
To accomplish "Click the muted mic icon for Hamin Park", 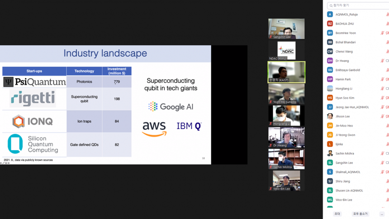I will click(382, 79).
